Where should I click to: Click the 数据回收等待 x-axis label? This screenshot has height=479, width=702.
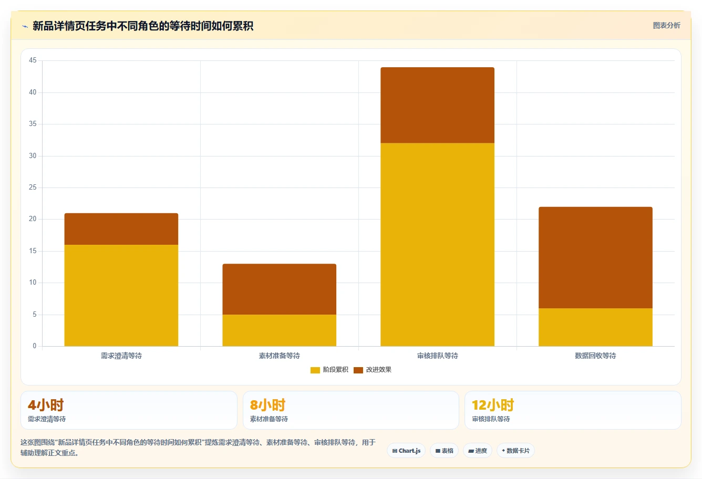pyautogui.click(x=596, y=356)
